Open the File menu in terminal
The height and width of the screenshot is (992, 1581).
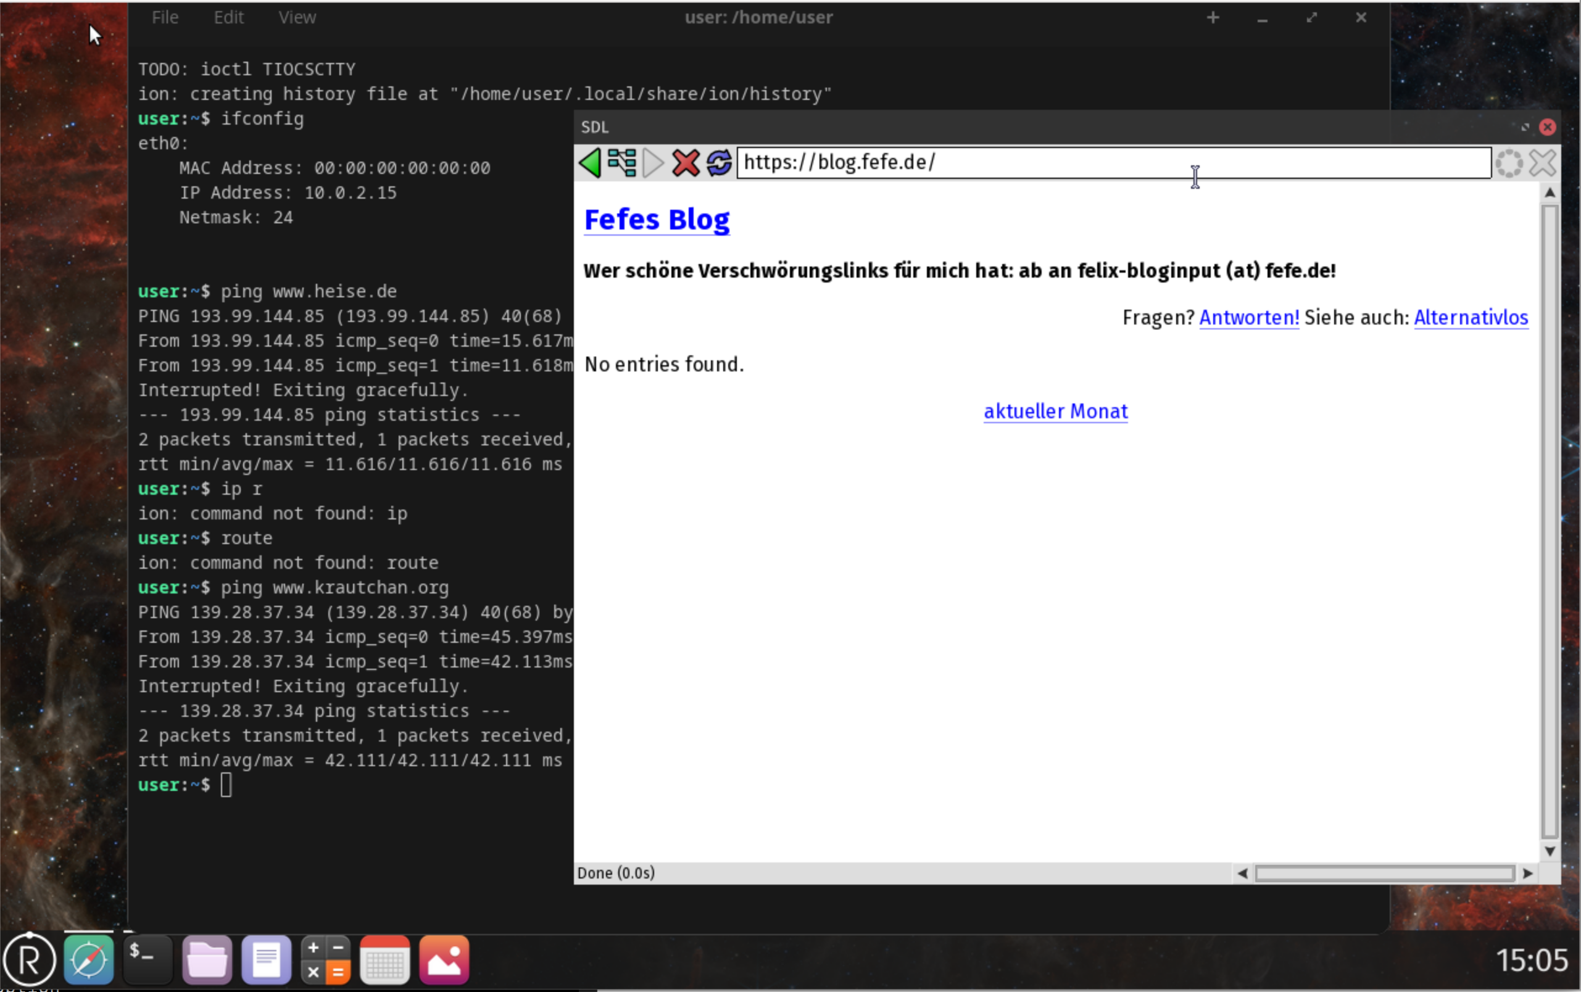[x=165, y=18]
